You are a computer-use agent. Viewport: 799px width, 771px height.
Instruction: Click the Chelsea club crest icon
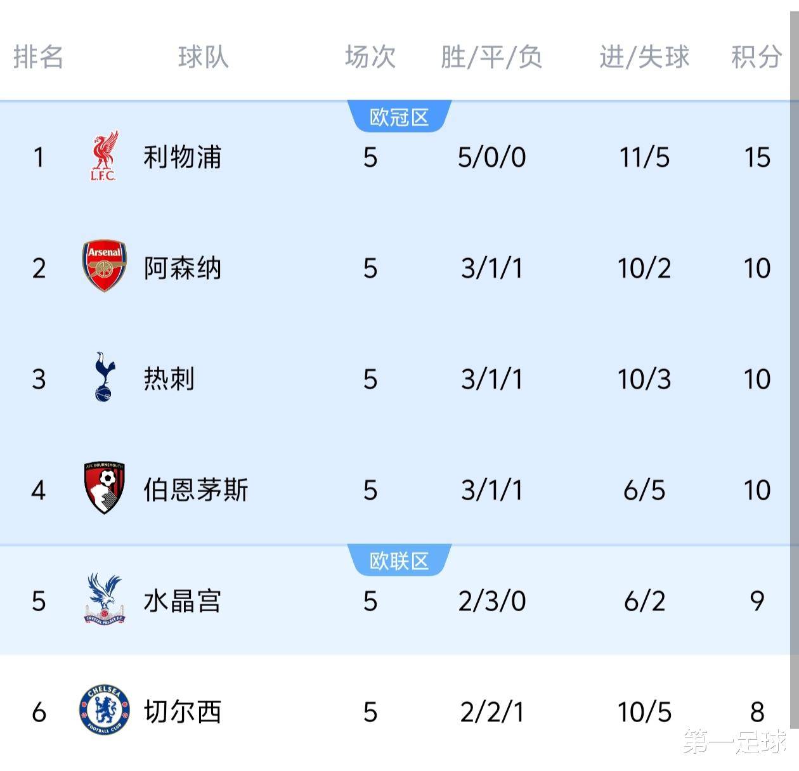[x=104, y=710]
